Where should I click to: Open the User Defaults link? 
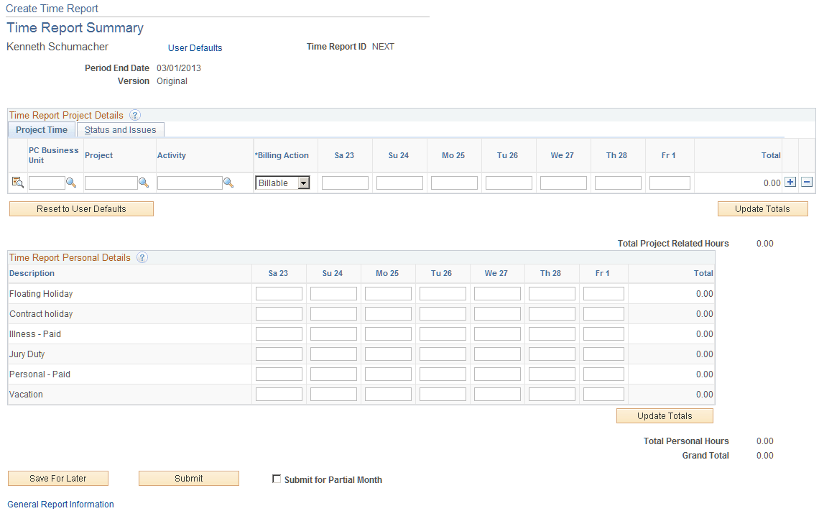click(x=195, y=48)
